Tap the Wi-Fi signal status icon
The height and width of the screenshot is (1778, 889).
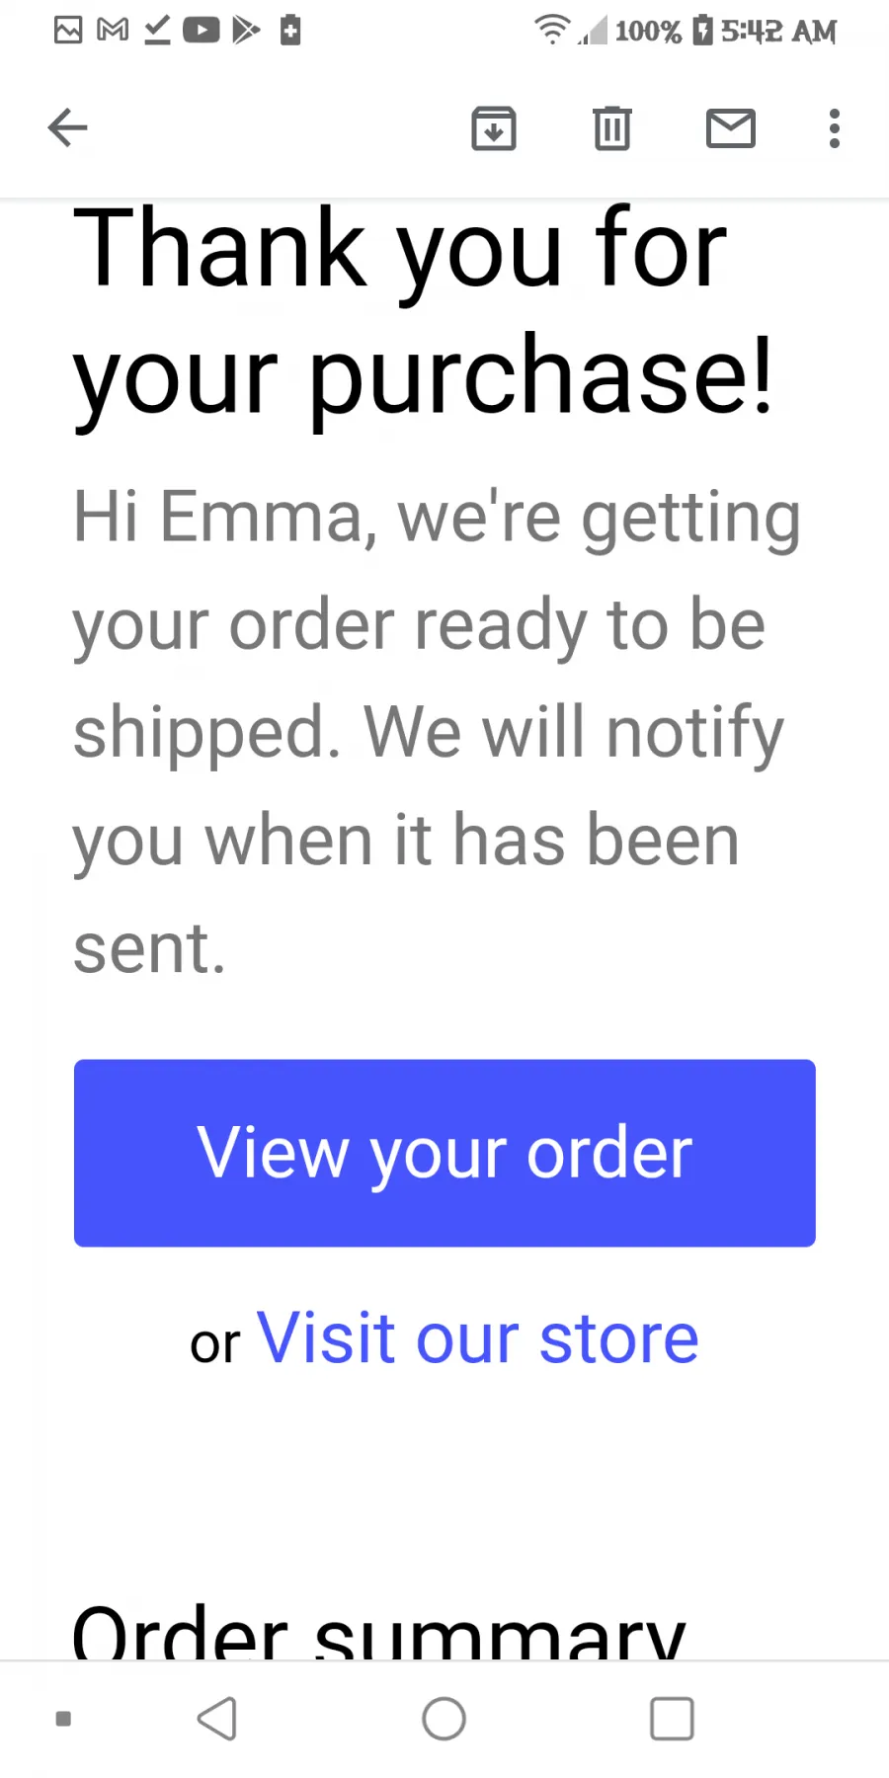click(552, 31)
